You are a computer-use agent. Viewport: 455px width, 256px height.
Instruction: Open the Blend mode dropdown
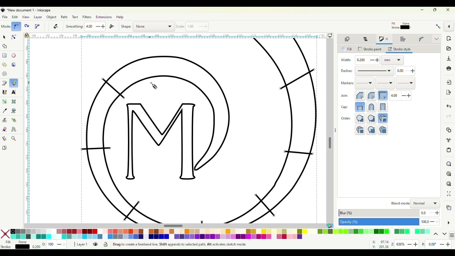[x=425, y=204]
